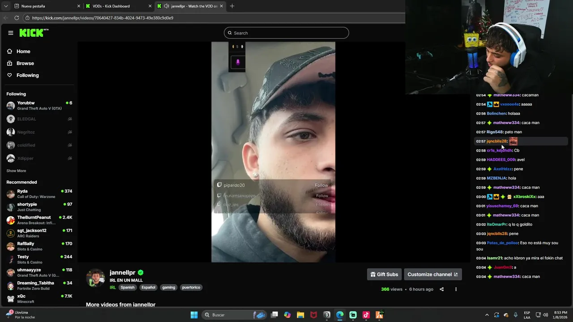This screenshot has width=573, height=322.
Task: Click the Kick logo
Action: pos(34,33)
